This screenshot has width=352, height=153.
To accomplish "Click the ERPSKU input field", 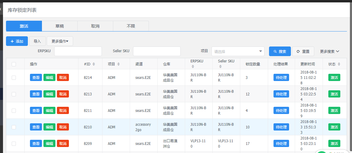I will pyautogui.click(x=78, y=51).
